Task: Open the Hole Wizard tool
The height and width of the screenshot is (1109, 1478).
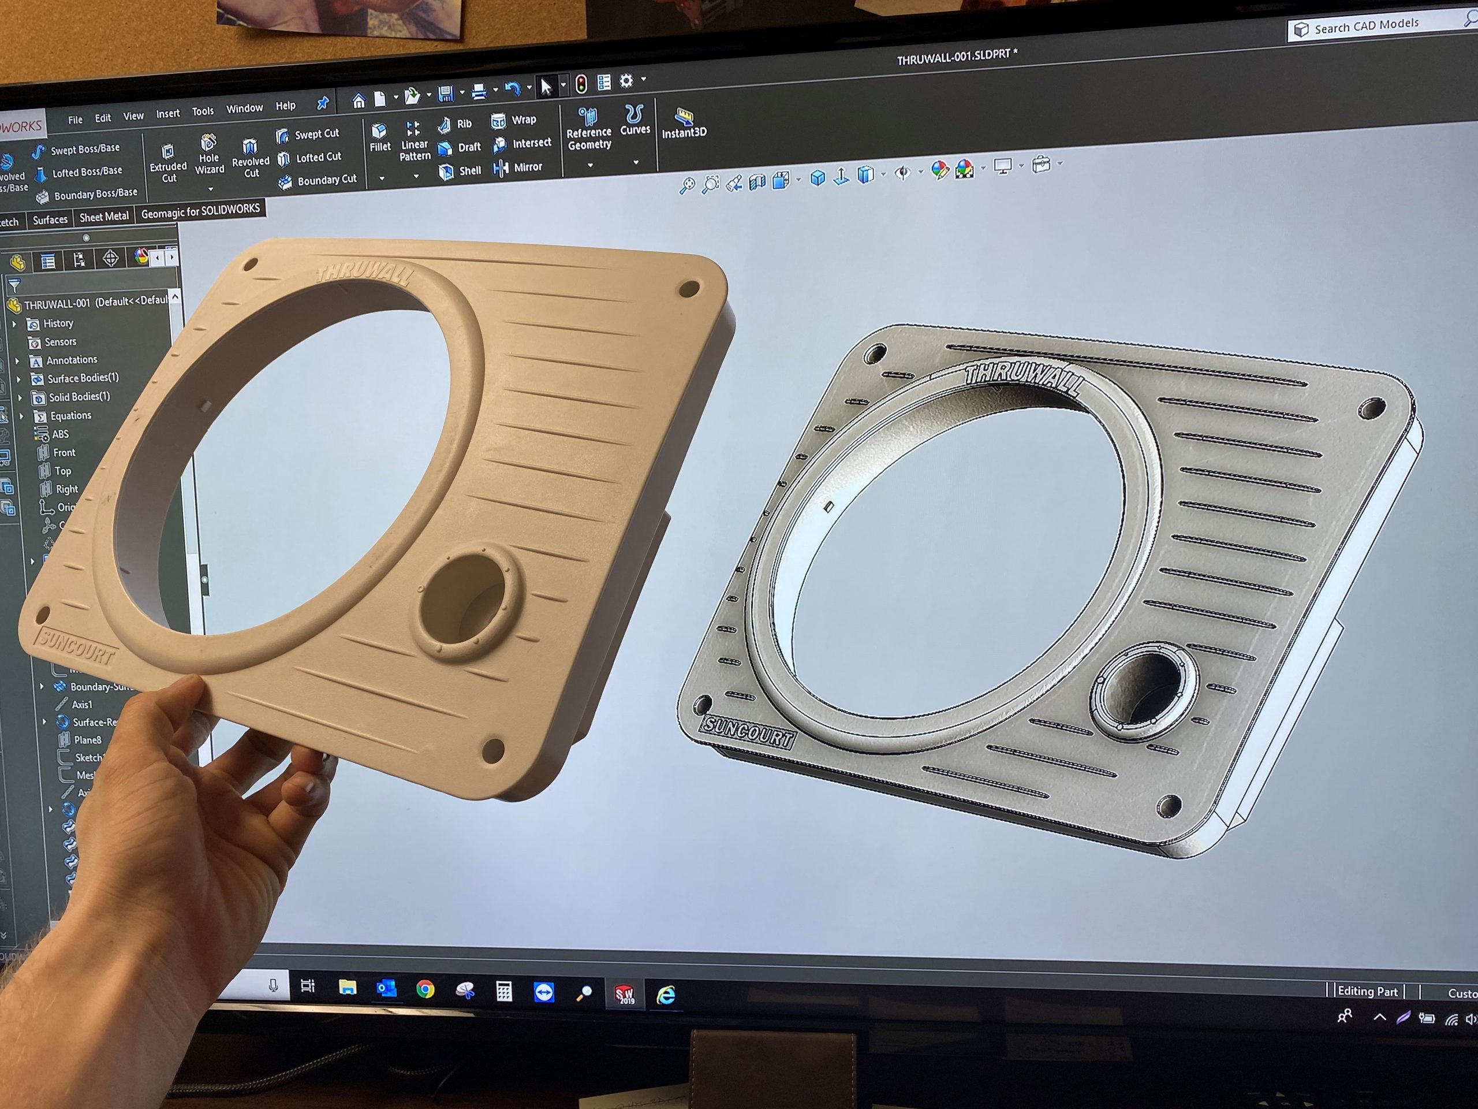Action: point(209,154)
